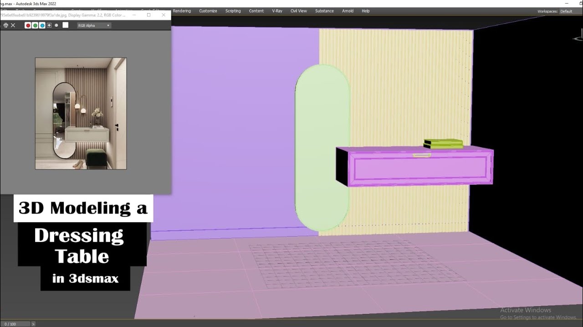
Task: Open the Substance menu
Action: 324,11
